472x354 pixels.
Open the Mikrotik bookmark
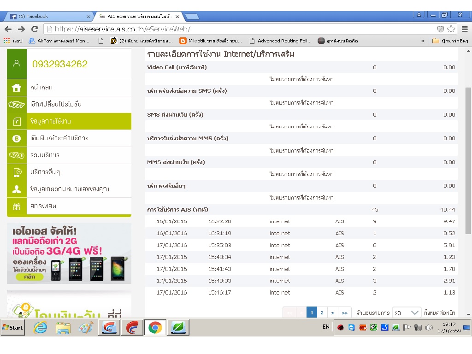[211, 41]
